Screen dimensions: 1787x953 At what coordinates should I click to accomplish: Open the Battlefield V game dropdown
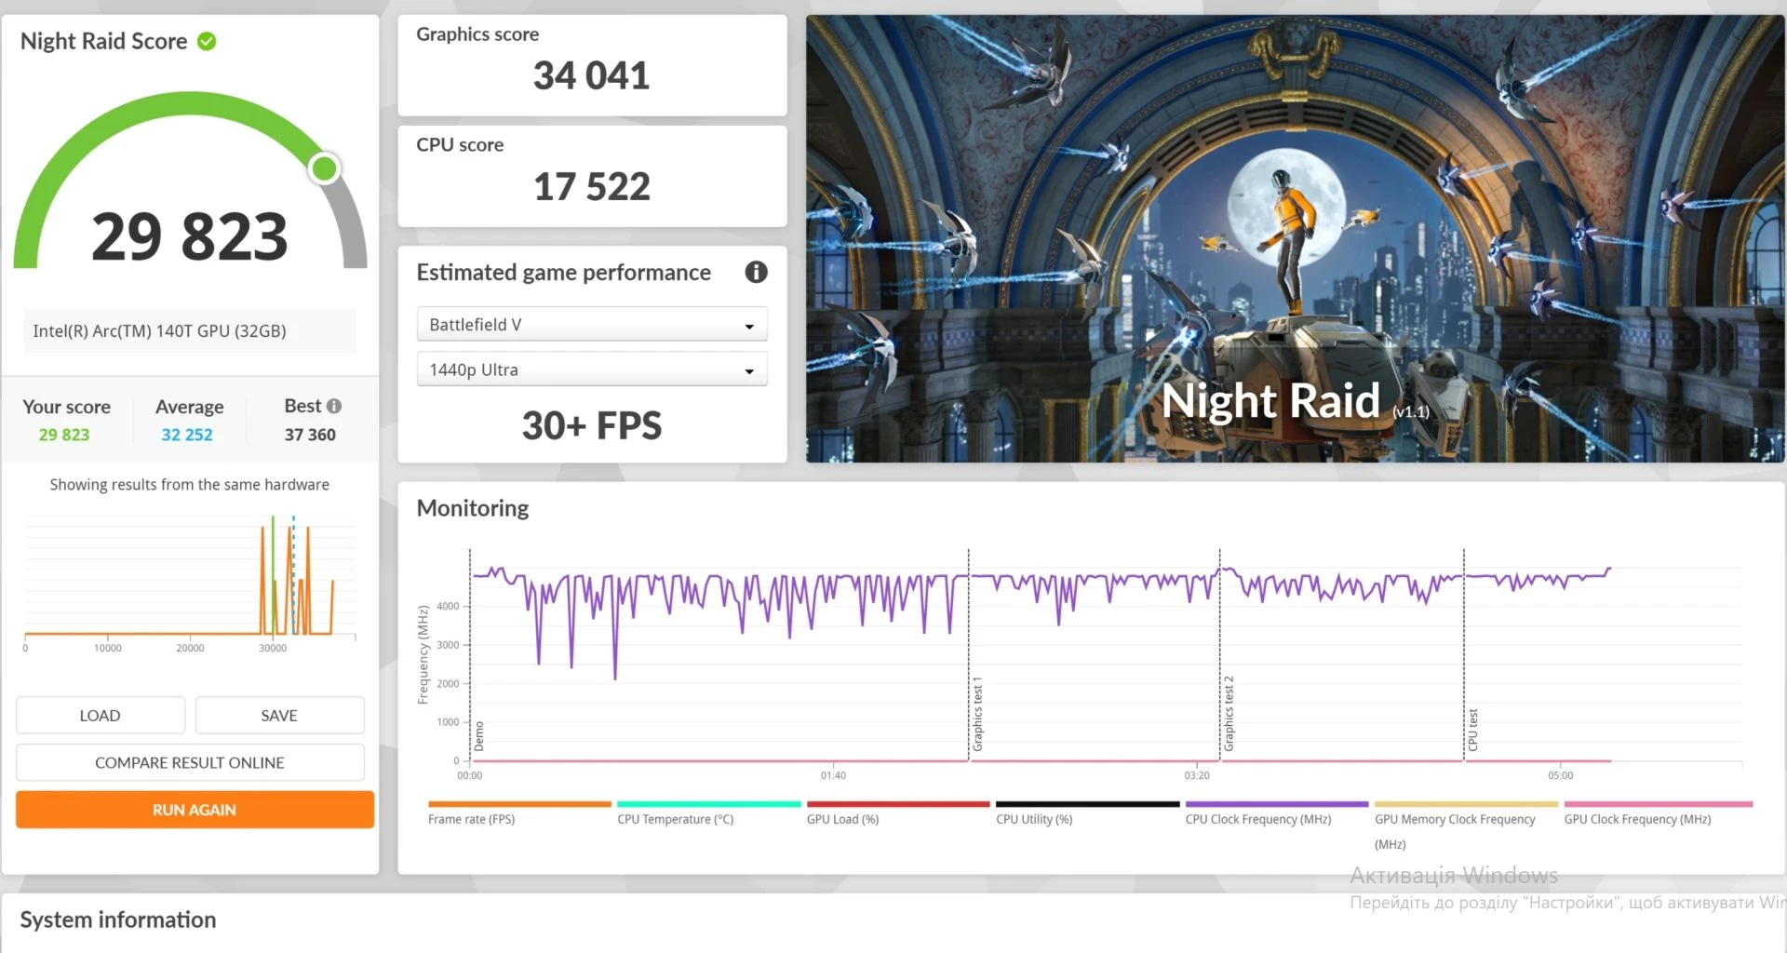pyautogui.click(x=592, y=325)
